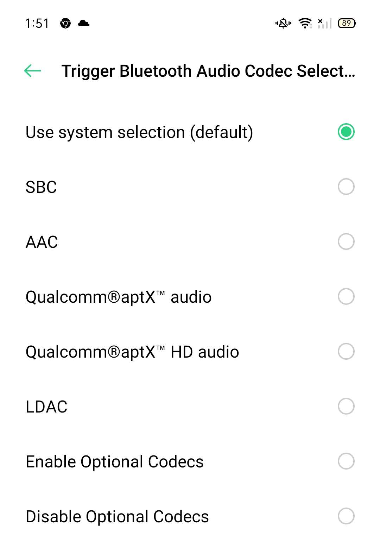Pick the Qualcomm aptX audio radio button

[346, 296]
